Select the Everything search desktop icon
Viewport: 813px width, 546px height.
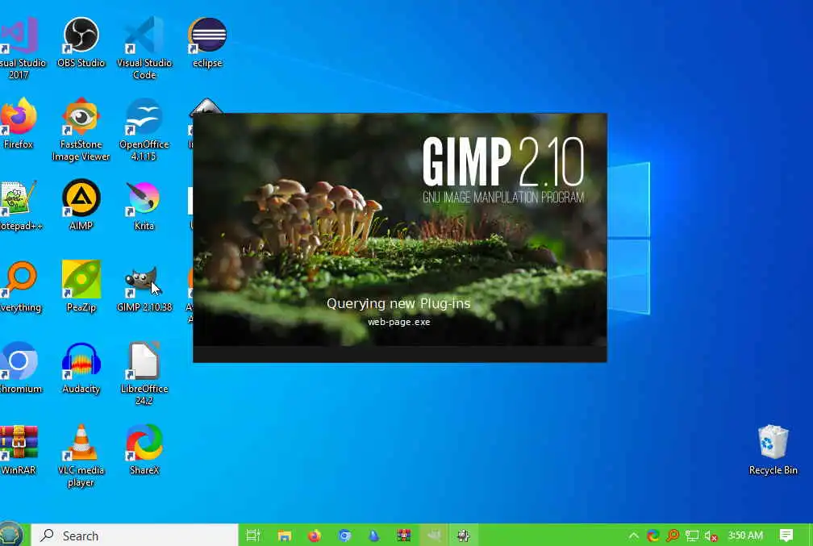click(x=19, y=287)
